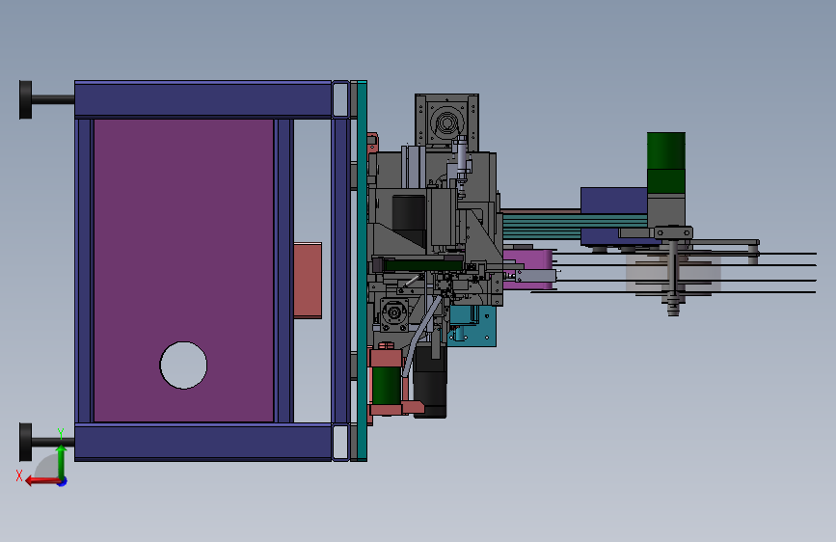The height and width of the screenshot is (542, 836).
Task: Select the vertical teal mounting plate
Action: pos(362,270)
